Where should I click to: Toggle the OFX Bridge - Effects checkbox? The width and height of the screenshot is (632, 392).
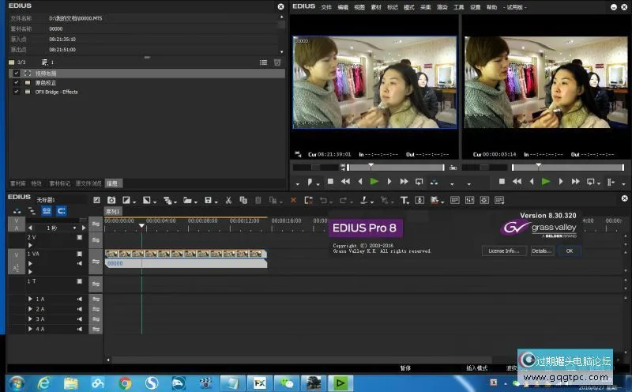click(x=16, y=92)
